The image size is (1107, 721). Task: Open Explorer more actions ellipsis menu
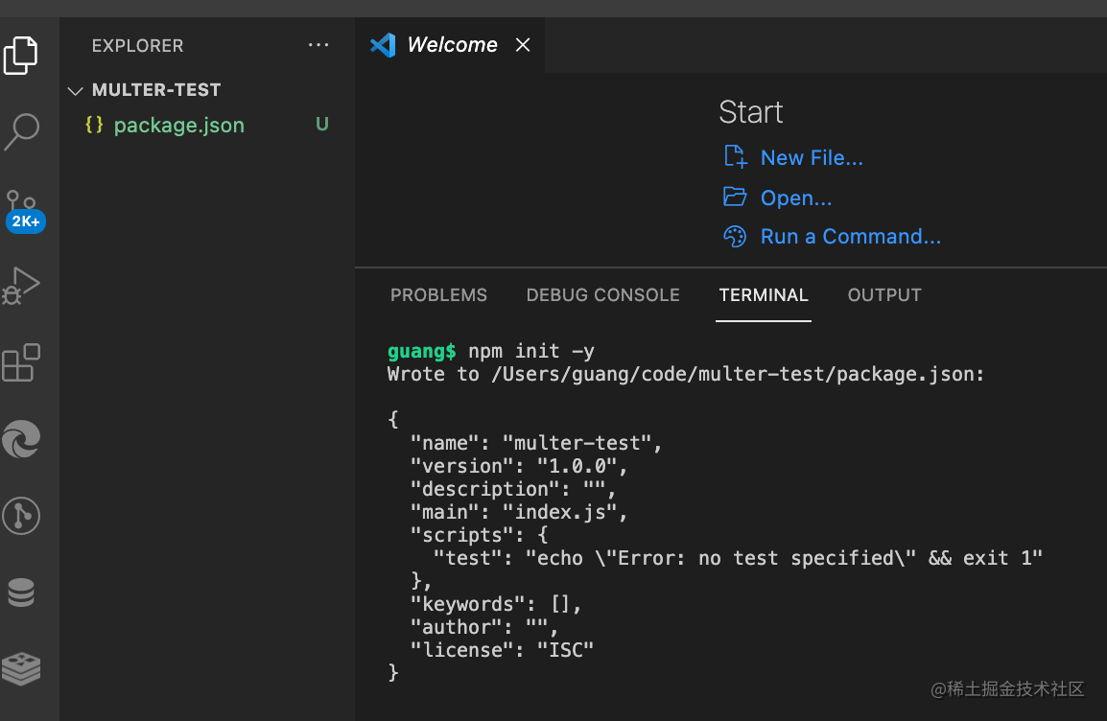point(318,45)
